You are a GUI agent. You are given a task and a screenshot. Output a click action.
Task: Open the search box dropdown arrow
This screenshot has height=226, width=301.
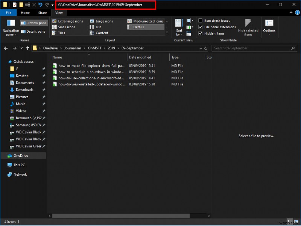click(x=201, y=48)
